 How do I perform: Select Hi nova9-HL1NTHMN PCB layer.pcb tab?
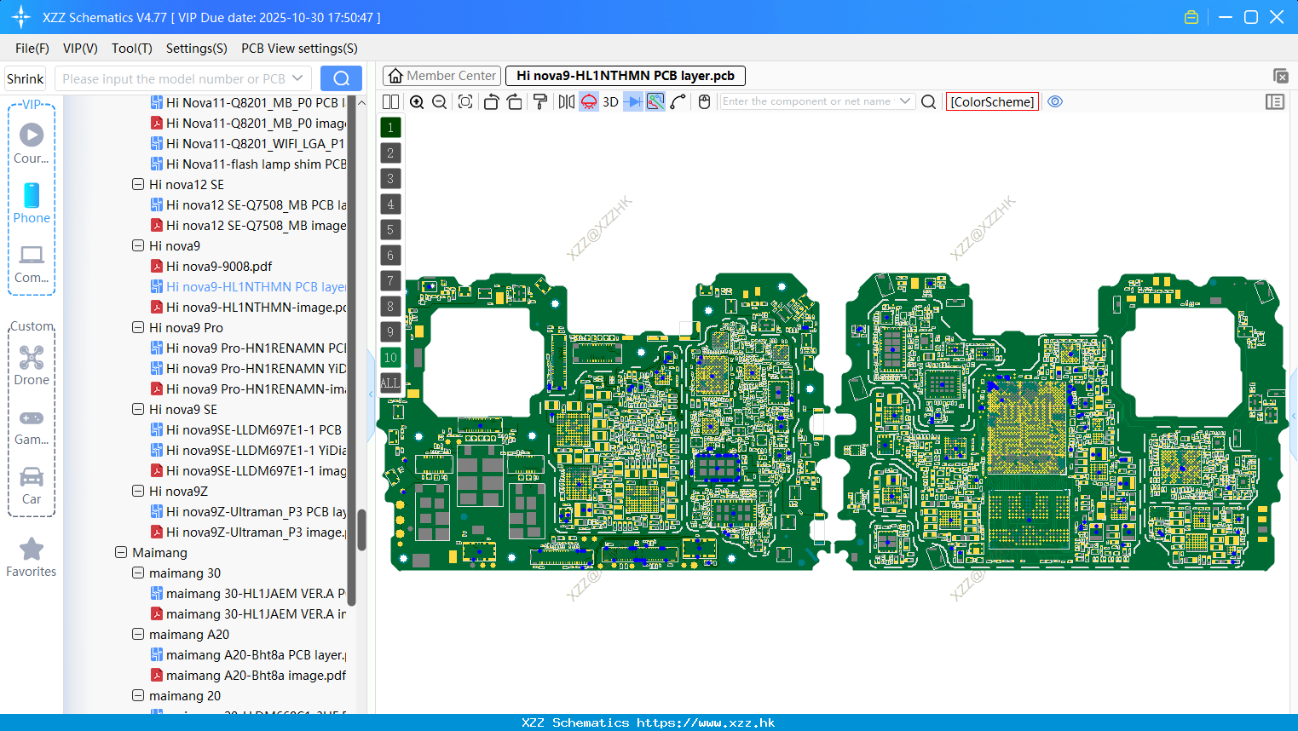tap(626, 76)
